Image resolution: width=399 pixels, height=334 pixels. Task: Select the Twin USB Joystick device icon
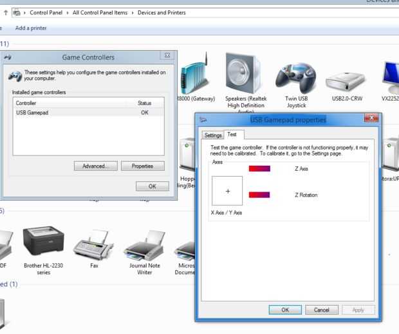click(x=296, y=79)
